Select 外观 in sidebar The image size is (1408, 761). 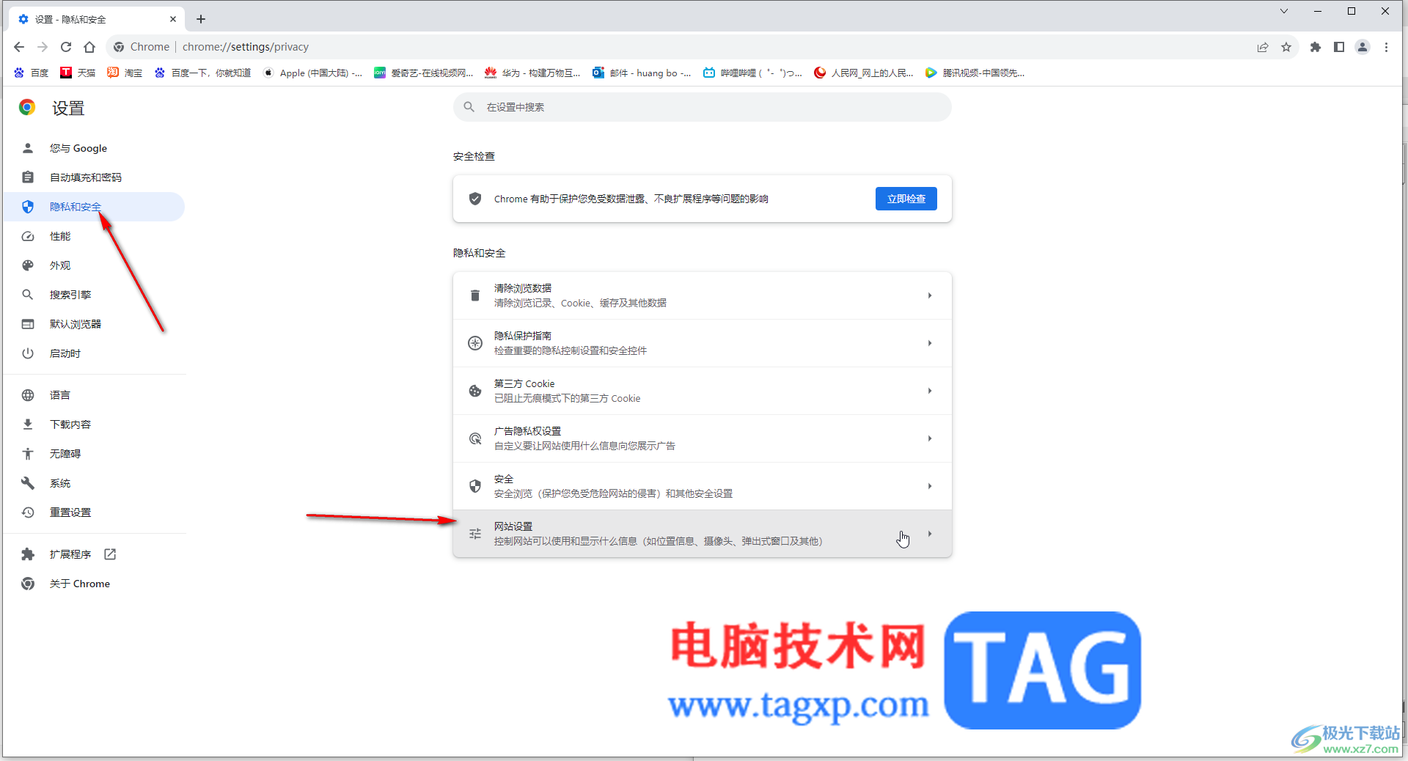pos(94,265)
